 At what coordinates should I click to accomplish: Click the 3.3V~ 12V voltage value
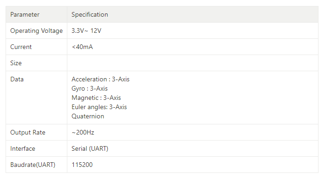[x=86, y=31]
